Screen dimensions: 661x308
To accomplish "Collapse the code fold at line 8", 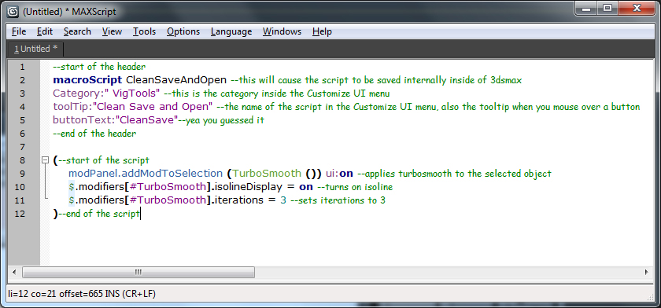I will (x=45, y=159).
